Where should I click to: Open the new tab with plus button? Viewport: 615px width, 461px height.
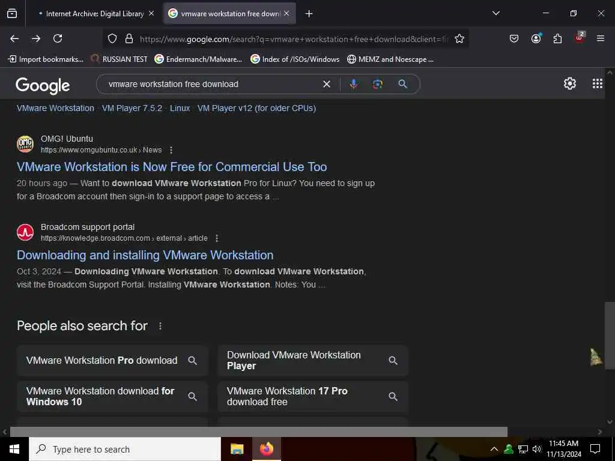coord(309,14)
